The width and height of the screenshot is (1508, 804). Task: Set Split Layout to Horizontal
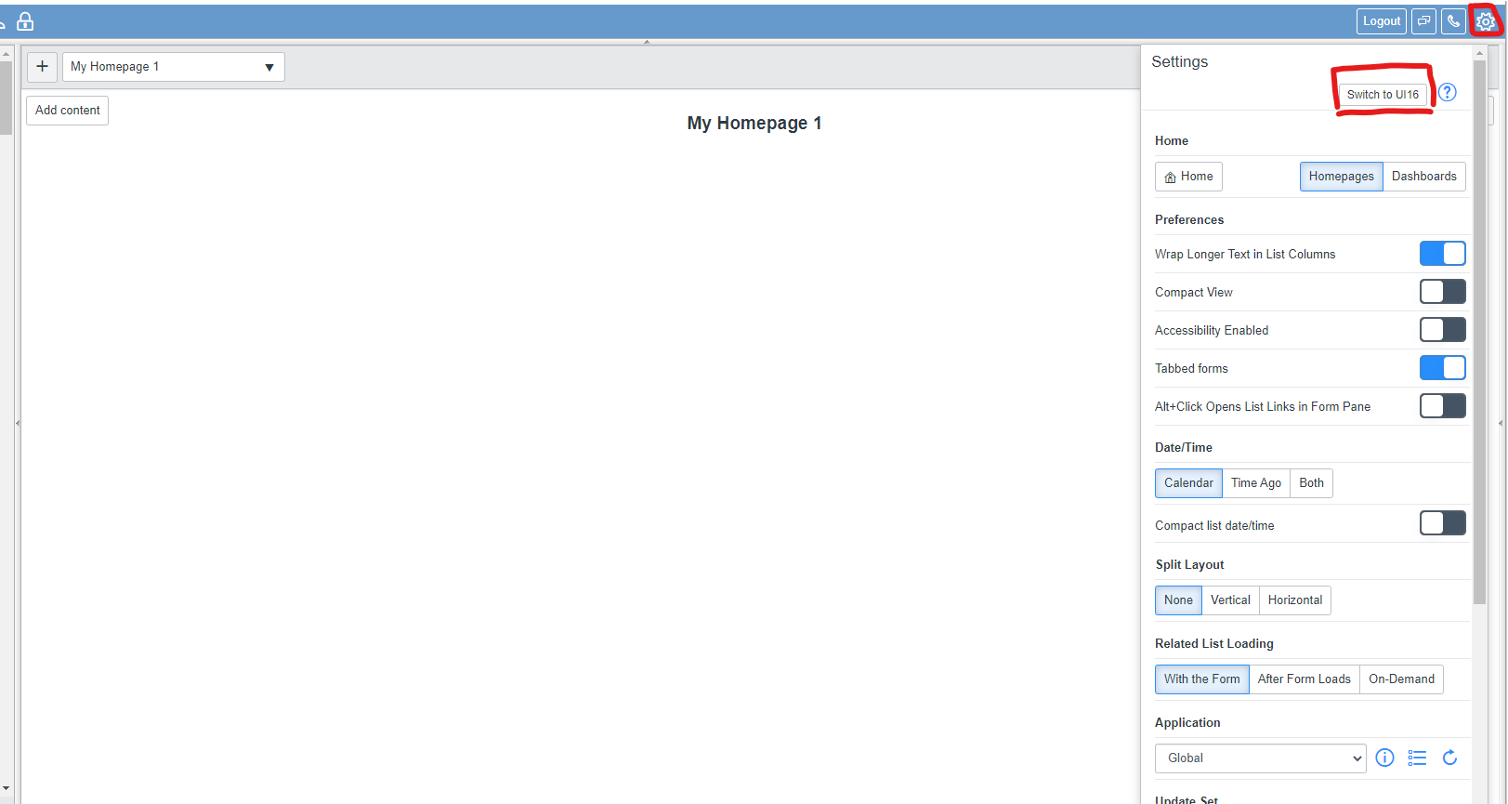click(1295, 600)
